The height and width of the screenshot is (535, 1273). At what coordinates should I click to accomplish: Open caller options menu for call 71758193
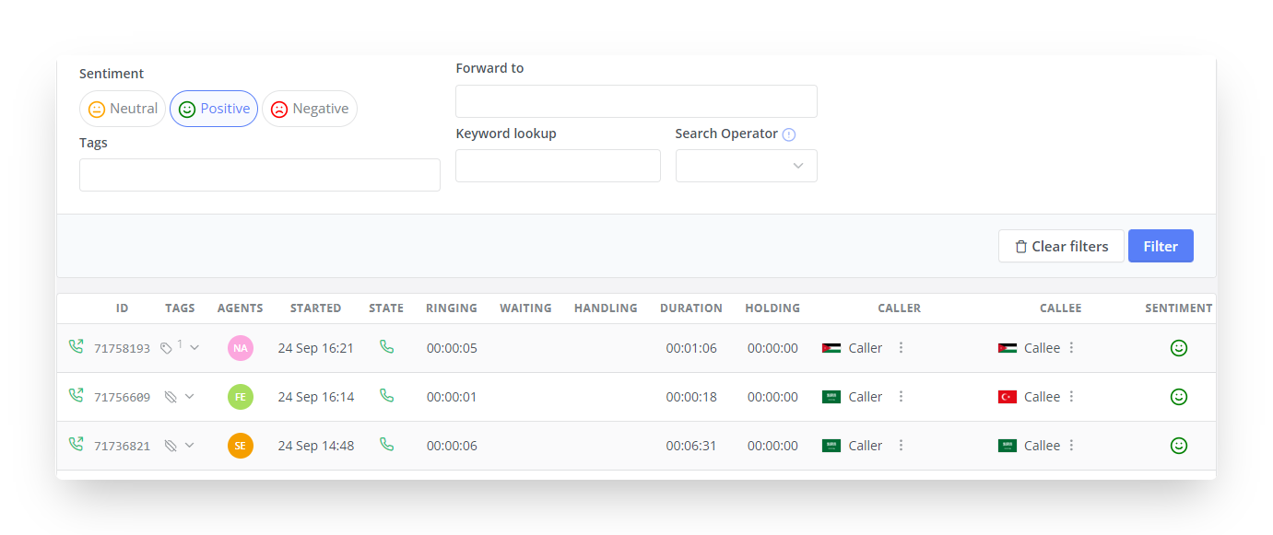901,348
